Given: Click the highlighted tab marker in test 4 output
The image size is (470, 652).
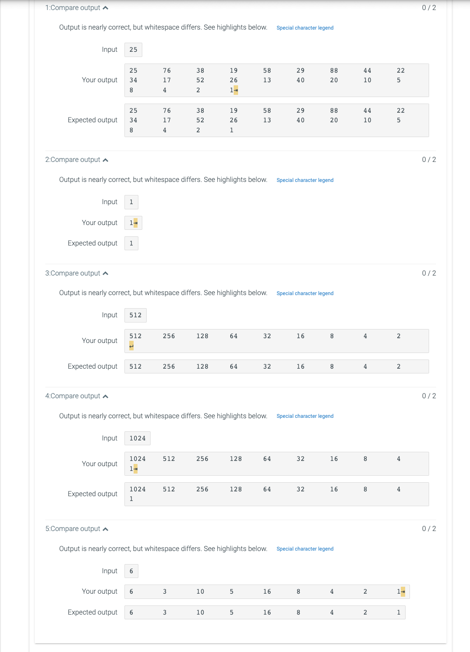Looking at the screenshot, I should click(136, 469).
